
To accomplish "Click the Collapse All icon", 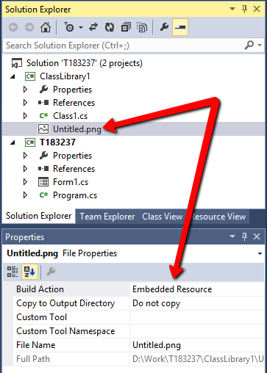I will (x=126, y=27).
